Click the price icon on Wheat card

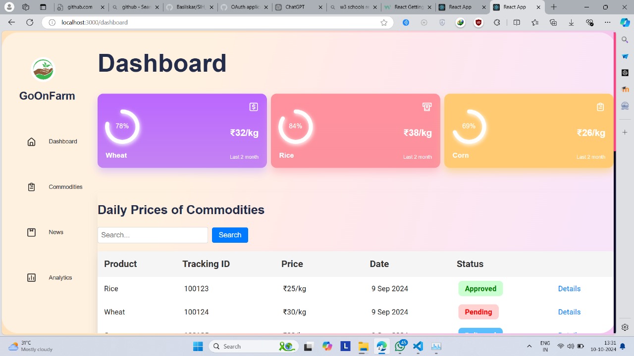pyautogui.click(x=254, y=107)
